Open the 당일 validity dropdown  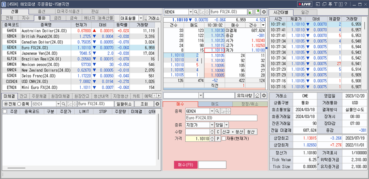(226, 125)
